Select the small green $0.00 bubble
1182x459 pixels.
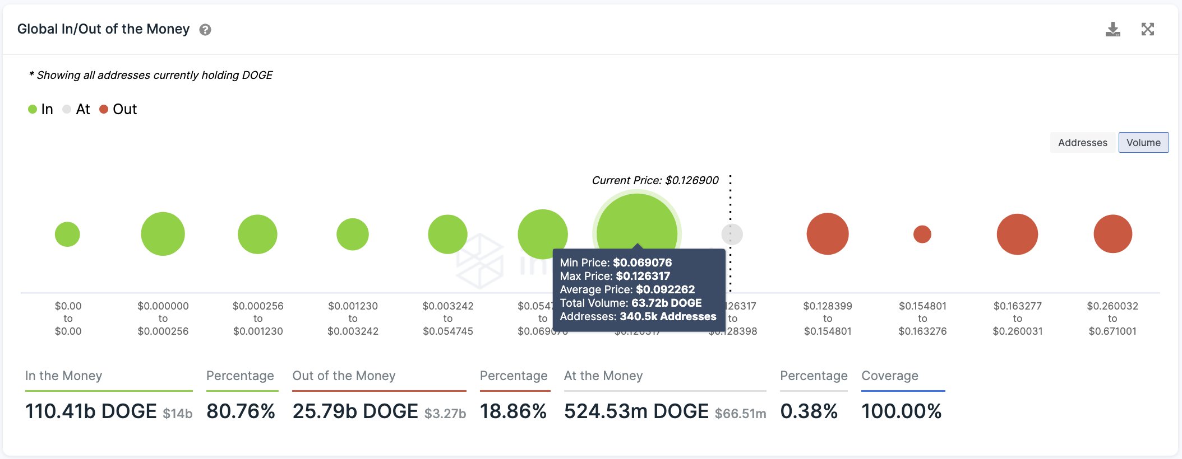[x=67, y=234]
